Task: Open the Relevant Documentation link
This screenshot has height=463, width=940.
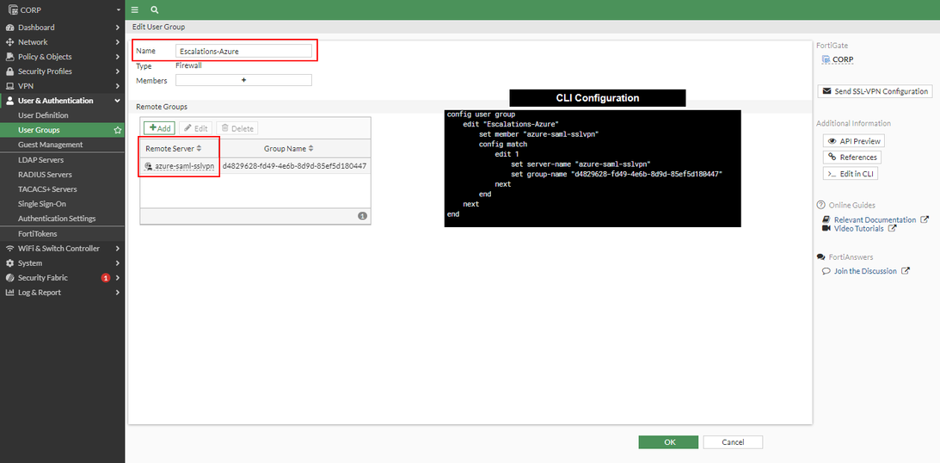Action: tap(875, 220)
